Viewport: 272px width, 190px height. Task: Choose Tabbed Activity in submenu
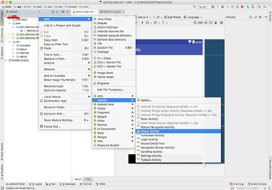tap(178, 160)
